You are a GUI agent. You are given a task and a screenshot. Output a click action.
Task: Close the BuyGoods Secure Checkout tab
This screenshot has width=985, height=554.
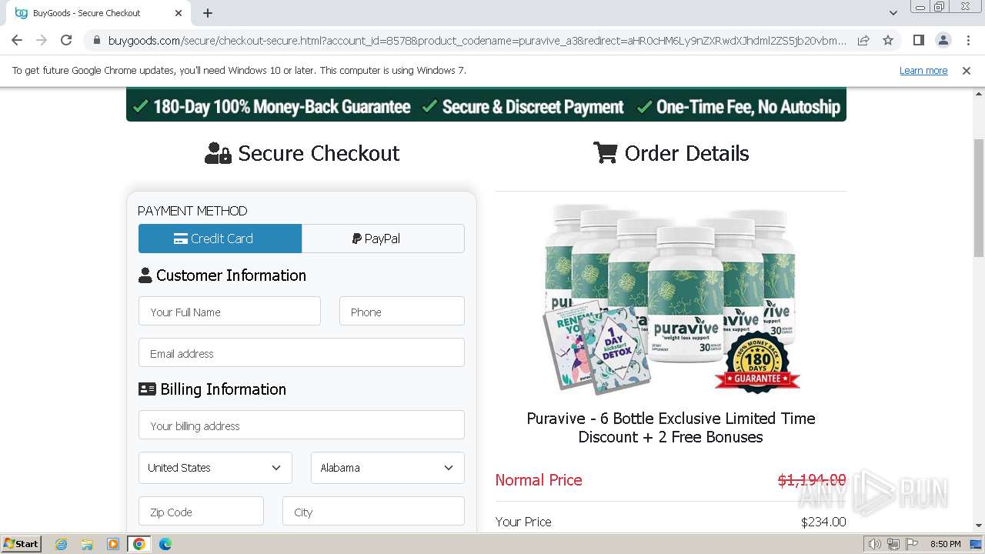click(179, 13)
